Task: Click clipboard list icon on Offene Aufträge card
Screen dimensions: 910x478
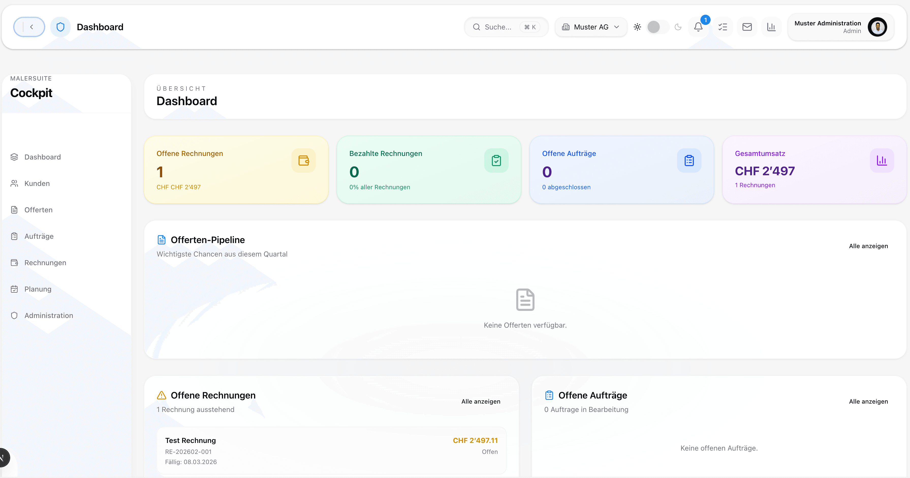Action: 689,161
